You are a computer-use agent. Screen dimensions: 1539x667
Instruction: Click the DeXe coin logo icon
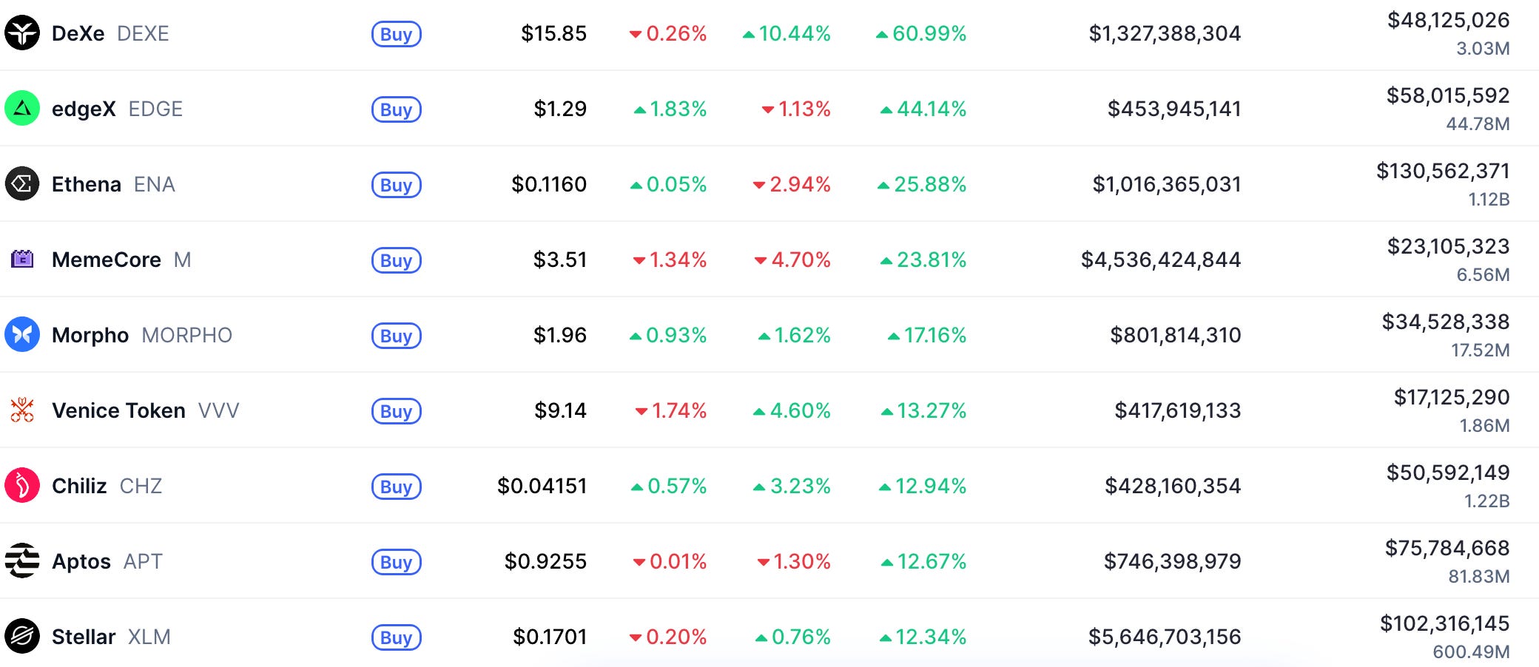pyautogui.click(x=22, y=33)
